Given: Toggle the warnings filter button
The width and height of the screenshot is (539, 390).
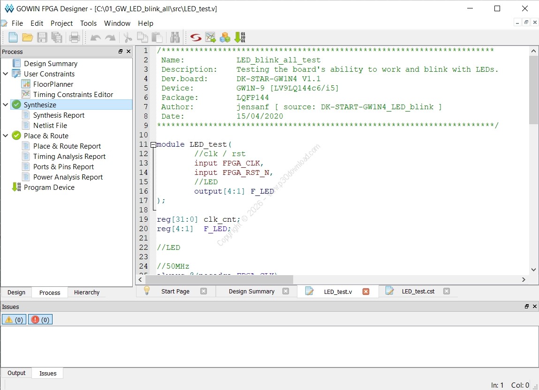Looking at the screenshot, I should click(x=14, y=320).
